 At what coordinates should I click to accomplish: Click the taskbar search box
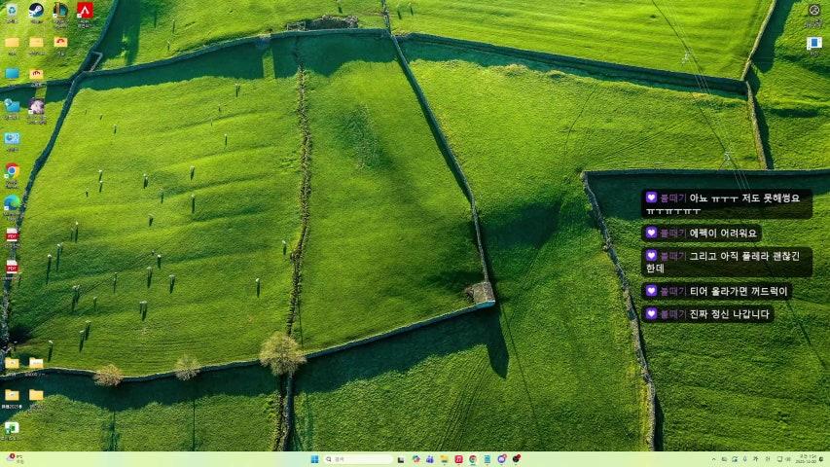pyautogui.click(x=358, y=459)
